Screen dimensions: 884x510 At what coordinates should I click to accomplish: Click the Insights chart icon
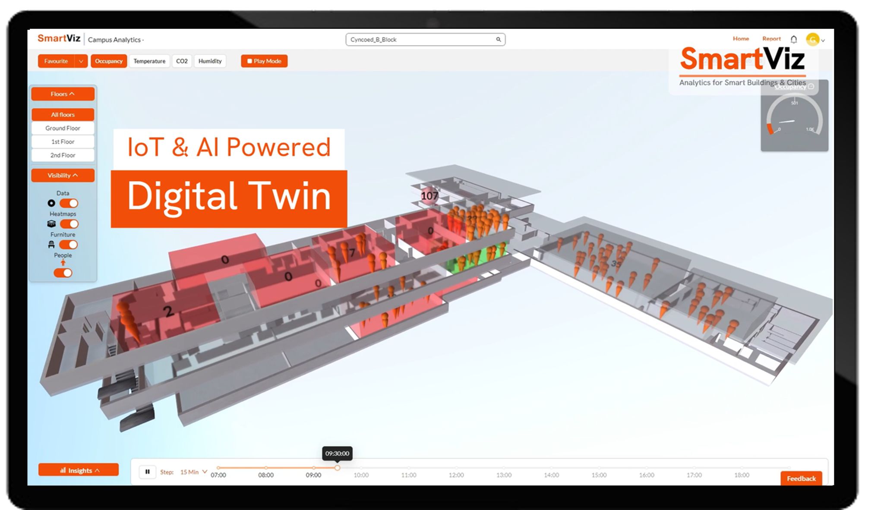(63, 470)
